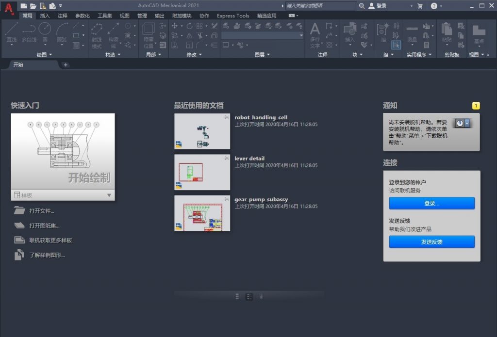Select the Ray mode (射线模式) tool
The height and width of the screenshot is (337, 497).
click(97, 35)
